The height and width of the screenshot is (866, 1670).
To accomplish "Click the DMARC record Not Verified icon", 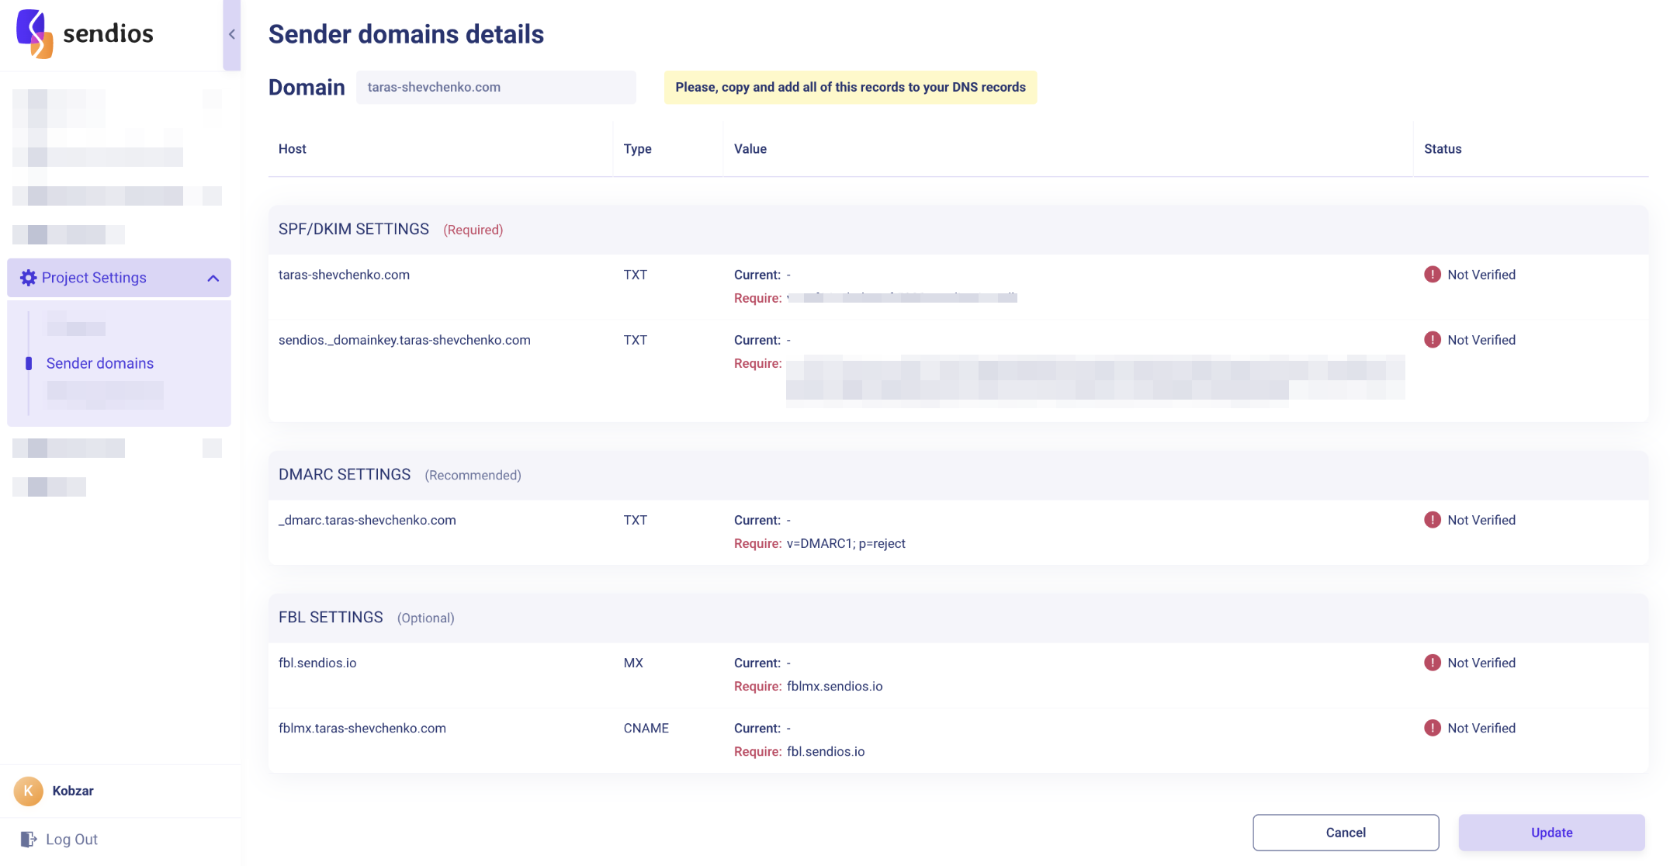I will (x=1433, y=520).
